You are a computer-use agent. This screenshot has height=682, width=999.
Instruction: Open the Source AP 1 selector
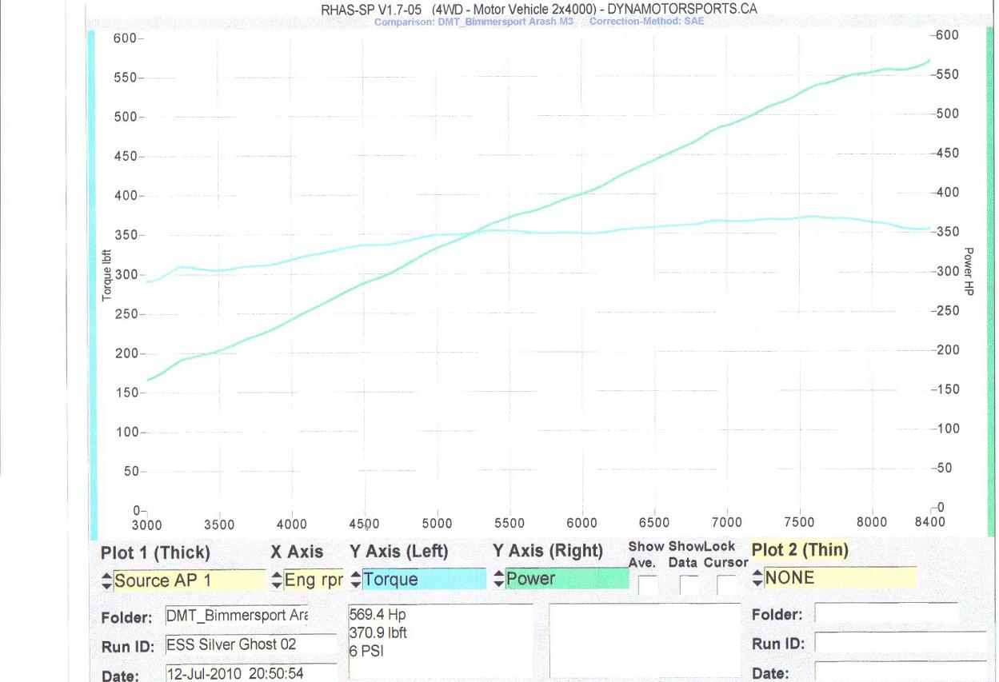(190, 580)
